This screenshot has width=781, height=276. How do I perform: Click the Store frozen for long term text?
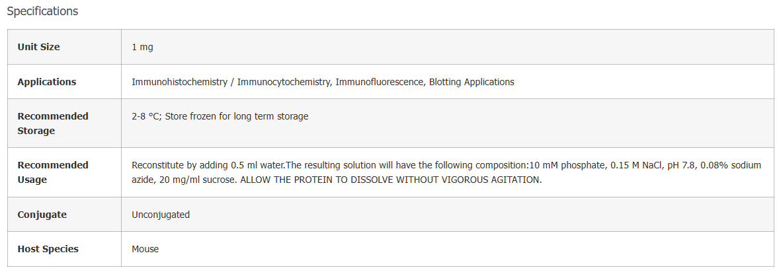[237, 116]
